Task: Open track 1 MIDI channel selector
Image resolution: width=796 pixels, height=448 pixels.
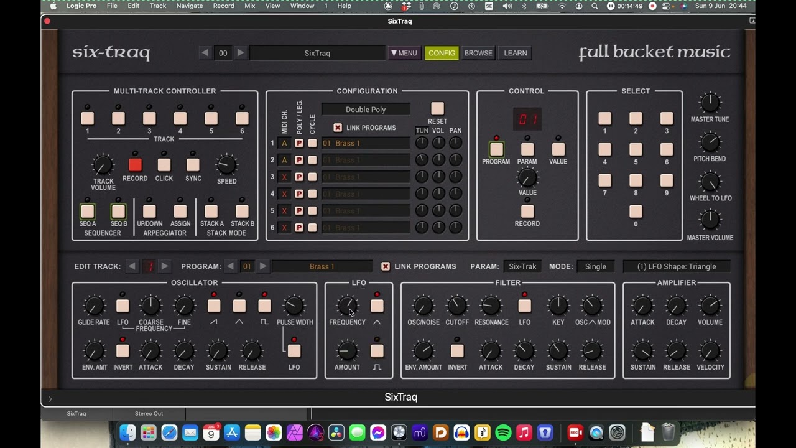Action: 284,143
